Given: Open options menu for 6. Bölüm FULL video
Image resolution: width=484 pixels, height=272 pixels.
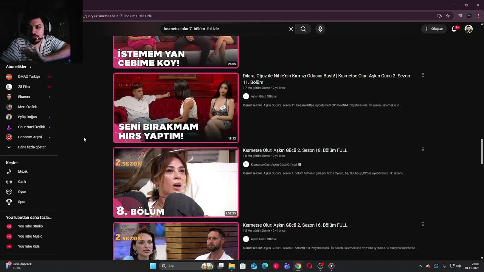Looking at the screenshot, I should [x=423, y=224].
